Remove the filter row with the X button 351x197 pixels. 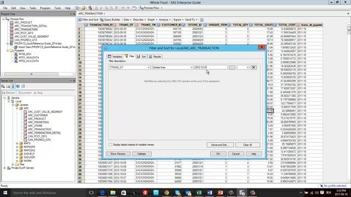[x=253, y=67]
